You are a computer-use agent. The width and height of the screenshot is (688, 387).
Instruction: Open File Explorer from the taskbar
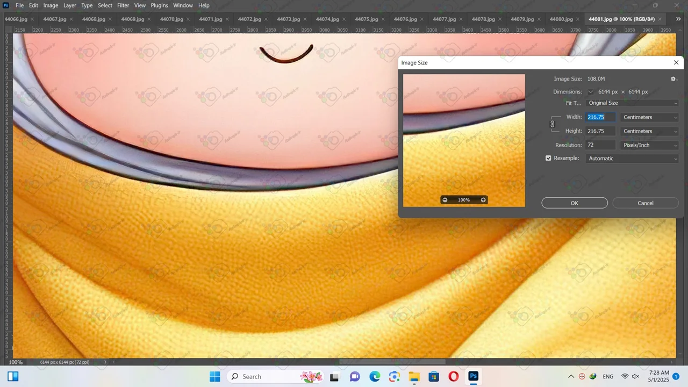[414, 376]
